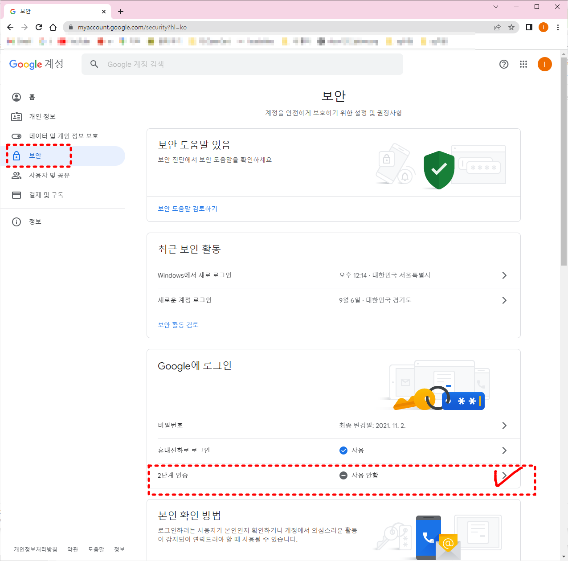
Task: Click the address bar URL
Action: tap(132, 27)
